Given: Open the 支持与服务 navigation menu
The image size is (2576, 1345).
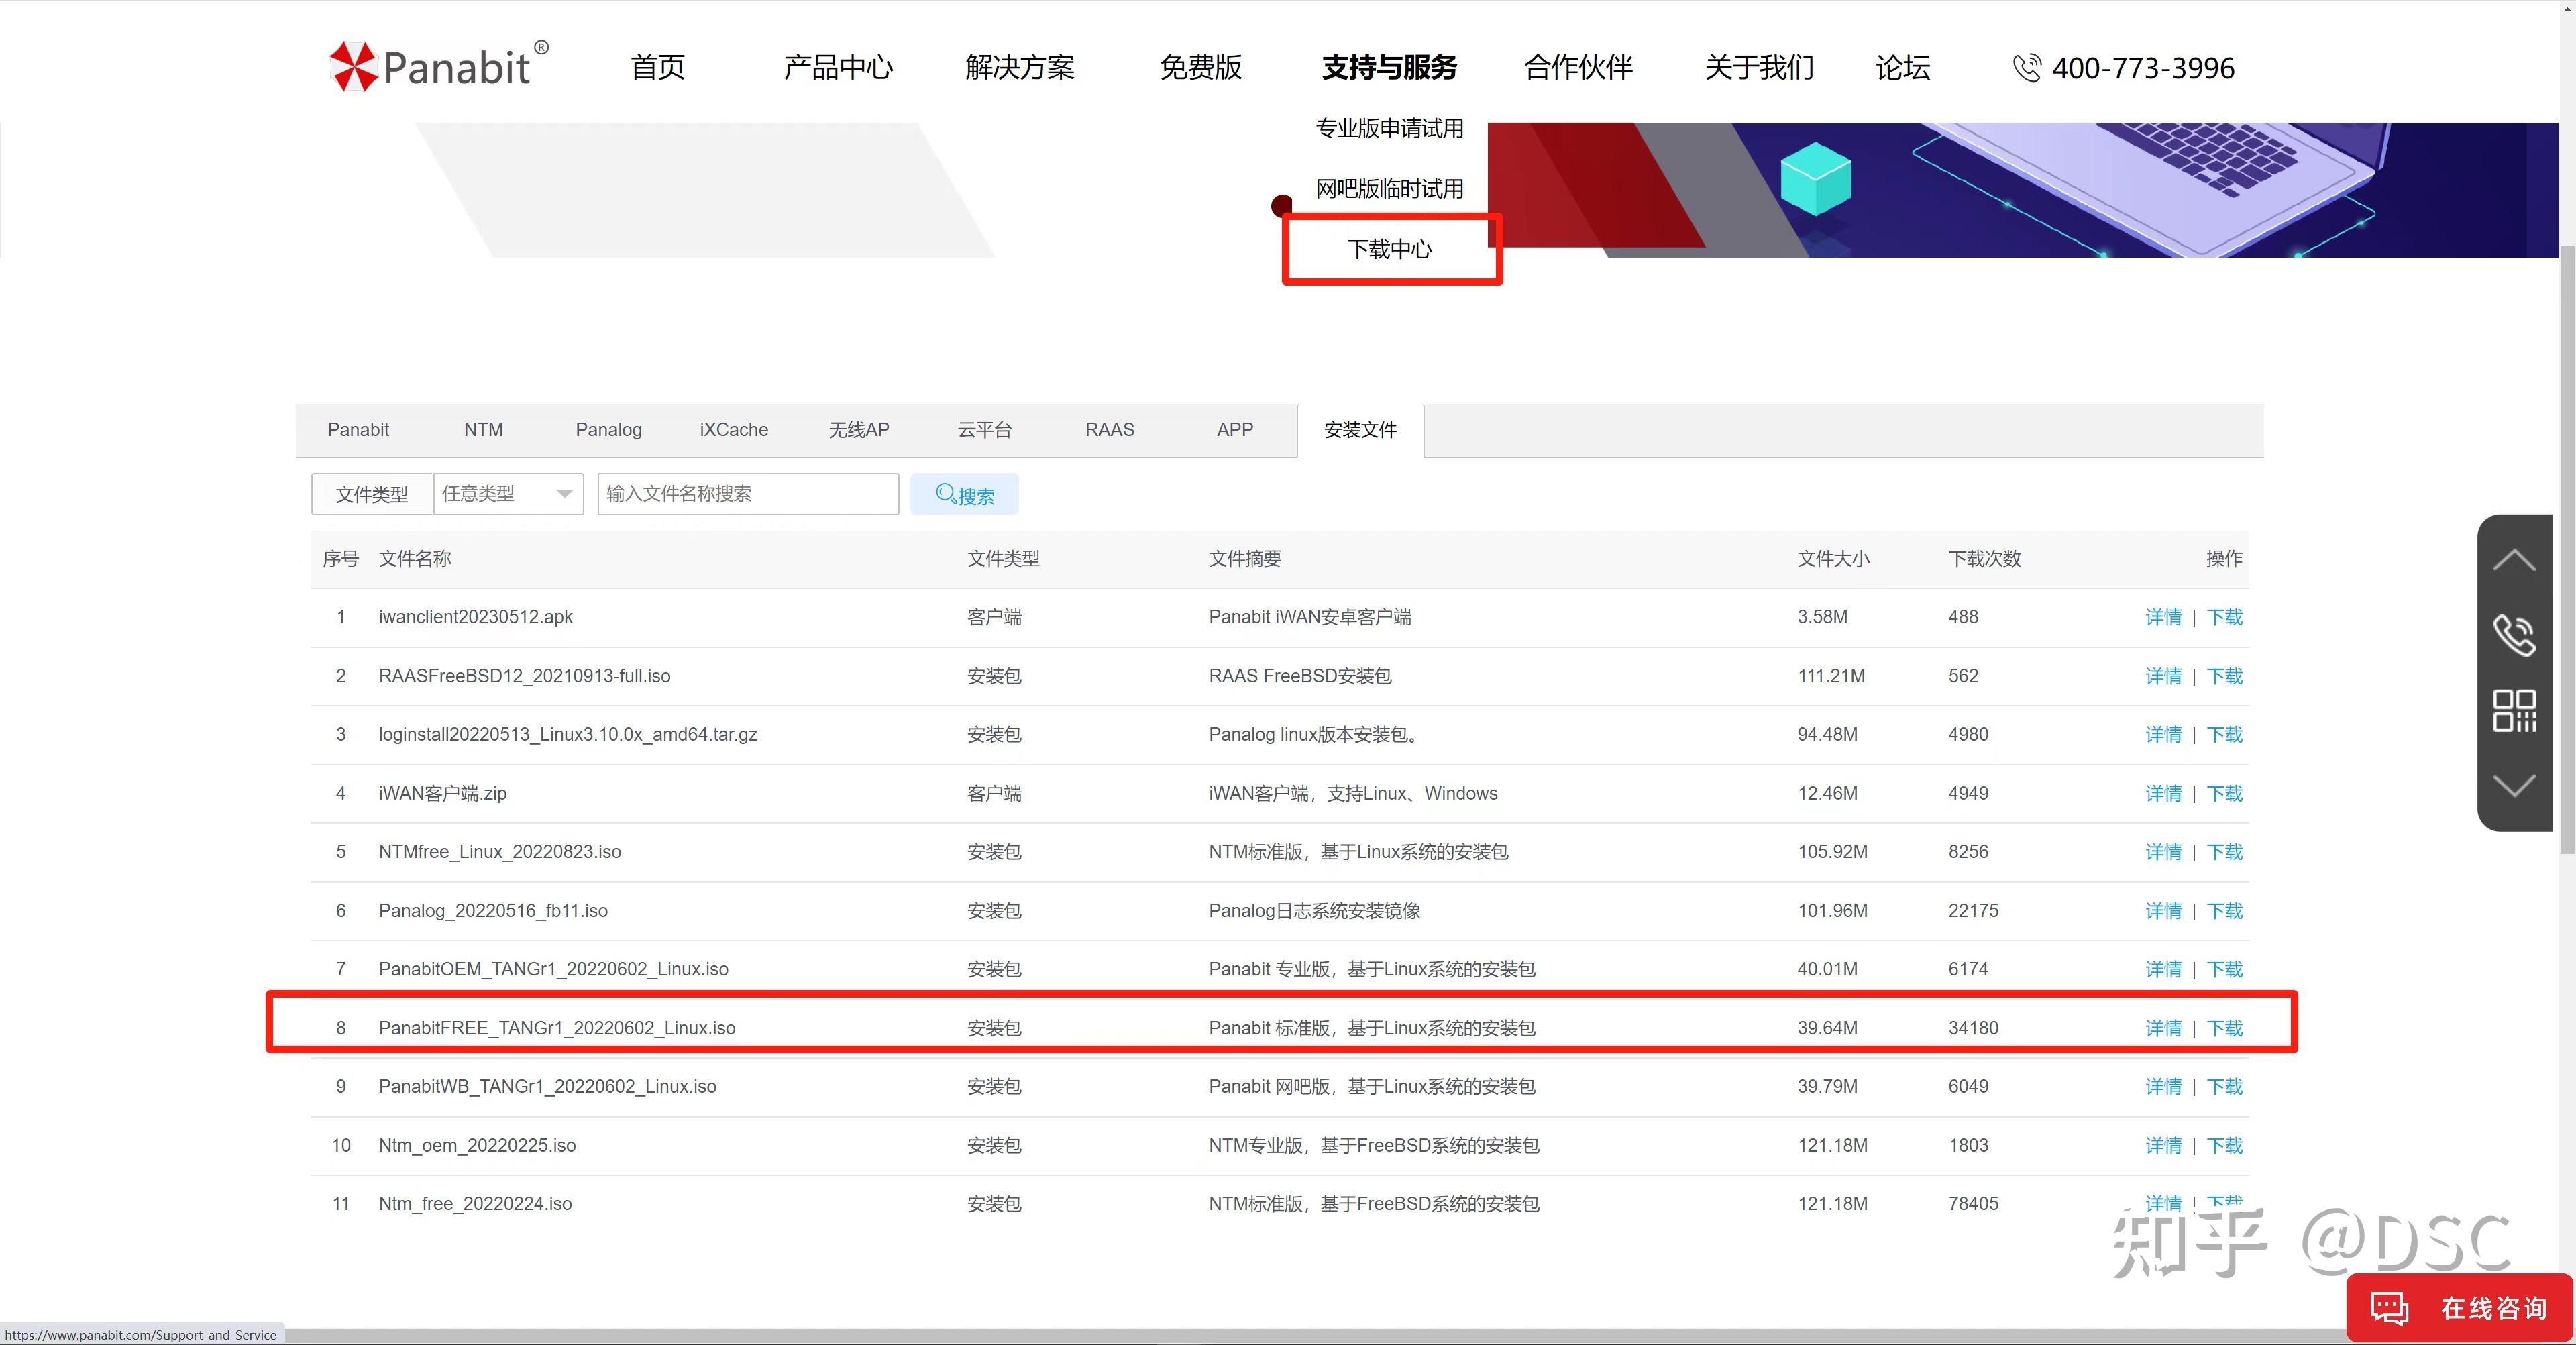Looking at the screenshot, I should click(1389, 68).
